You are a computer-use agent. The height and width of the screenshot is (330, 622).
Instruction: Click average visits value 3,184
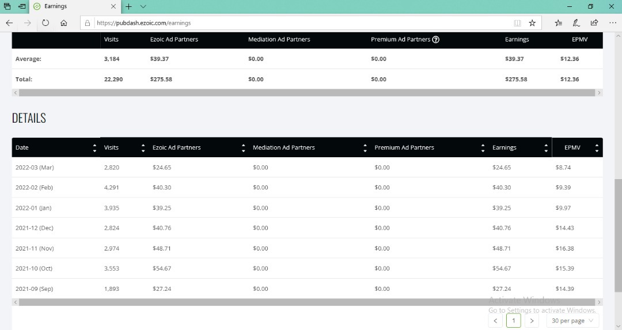pyautogui.click(x=112, y=59)
